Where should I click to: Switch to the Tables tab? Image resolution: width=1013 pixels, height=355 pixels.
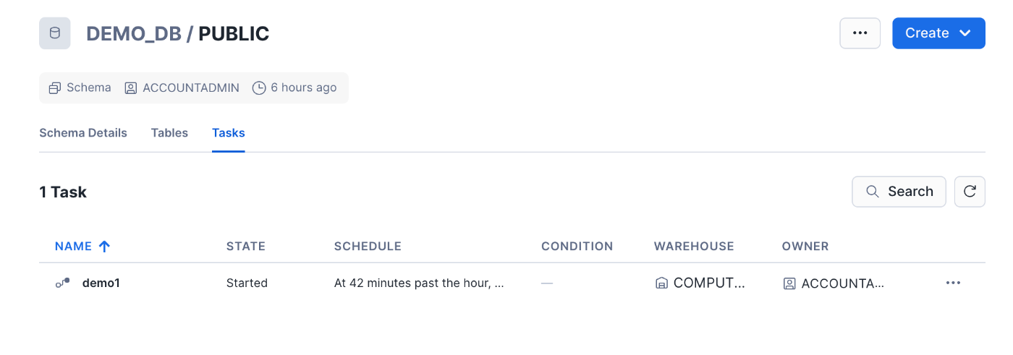(x=169, y=133)
